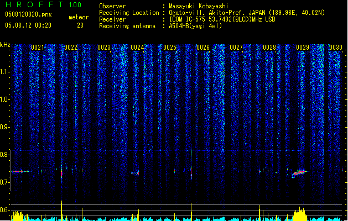The height and width of the screenshot is (221, 348).
Task: Click the slanted meteor echo near 0029
Action: (299, 173)
